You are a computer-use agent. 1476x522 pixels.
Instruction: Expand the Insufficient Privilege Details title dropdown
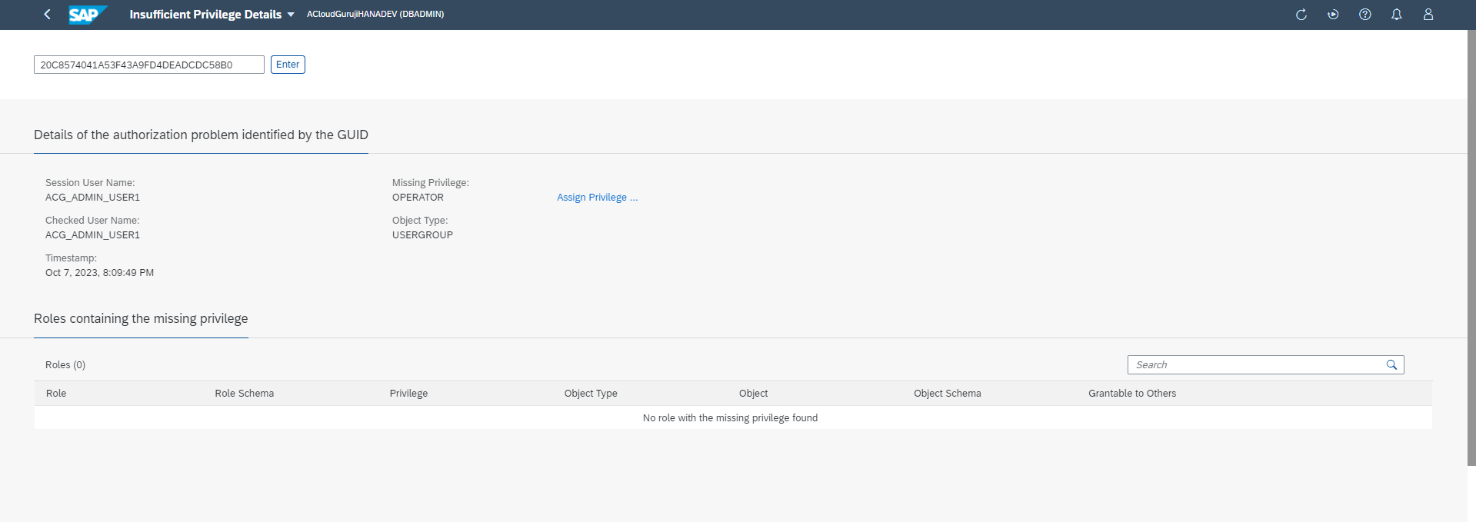click(290, 15)
